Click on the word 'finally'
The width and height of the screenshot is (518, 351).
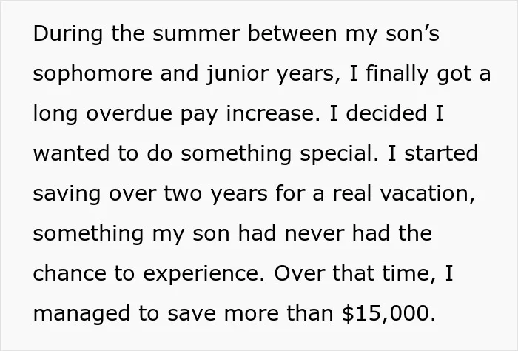tap(397, 75)
